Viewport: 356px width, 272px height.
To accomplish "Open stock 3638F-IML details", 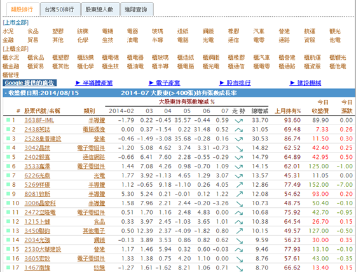I will [x=39, y=120].
